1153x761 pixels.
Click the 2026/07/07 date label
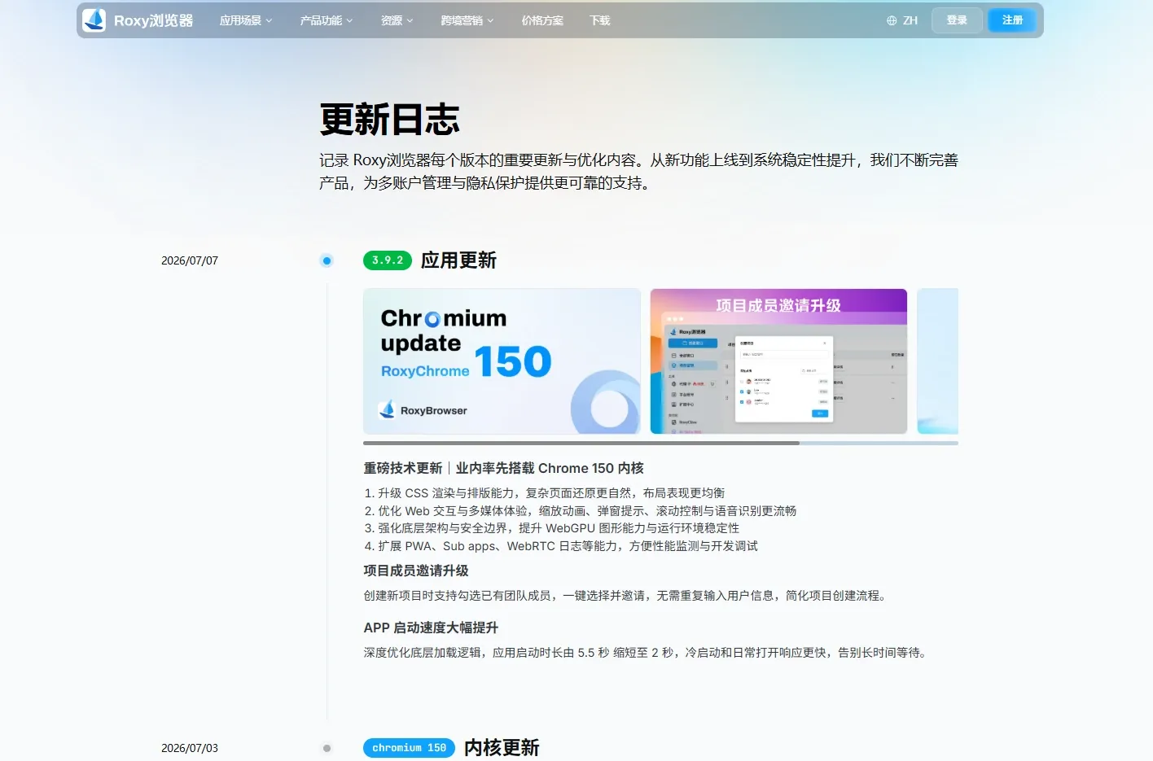(x=190, y=260)
